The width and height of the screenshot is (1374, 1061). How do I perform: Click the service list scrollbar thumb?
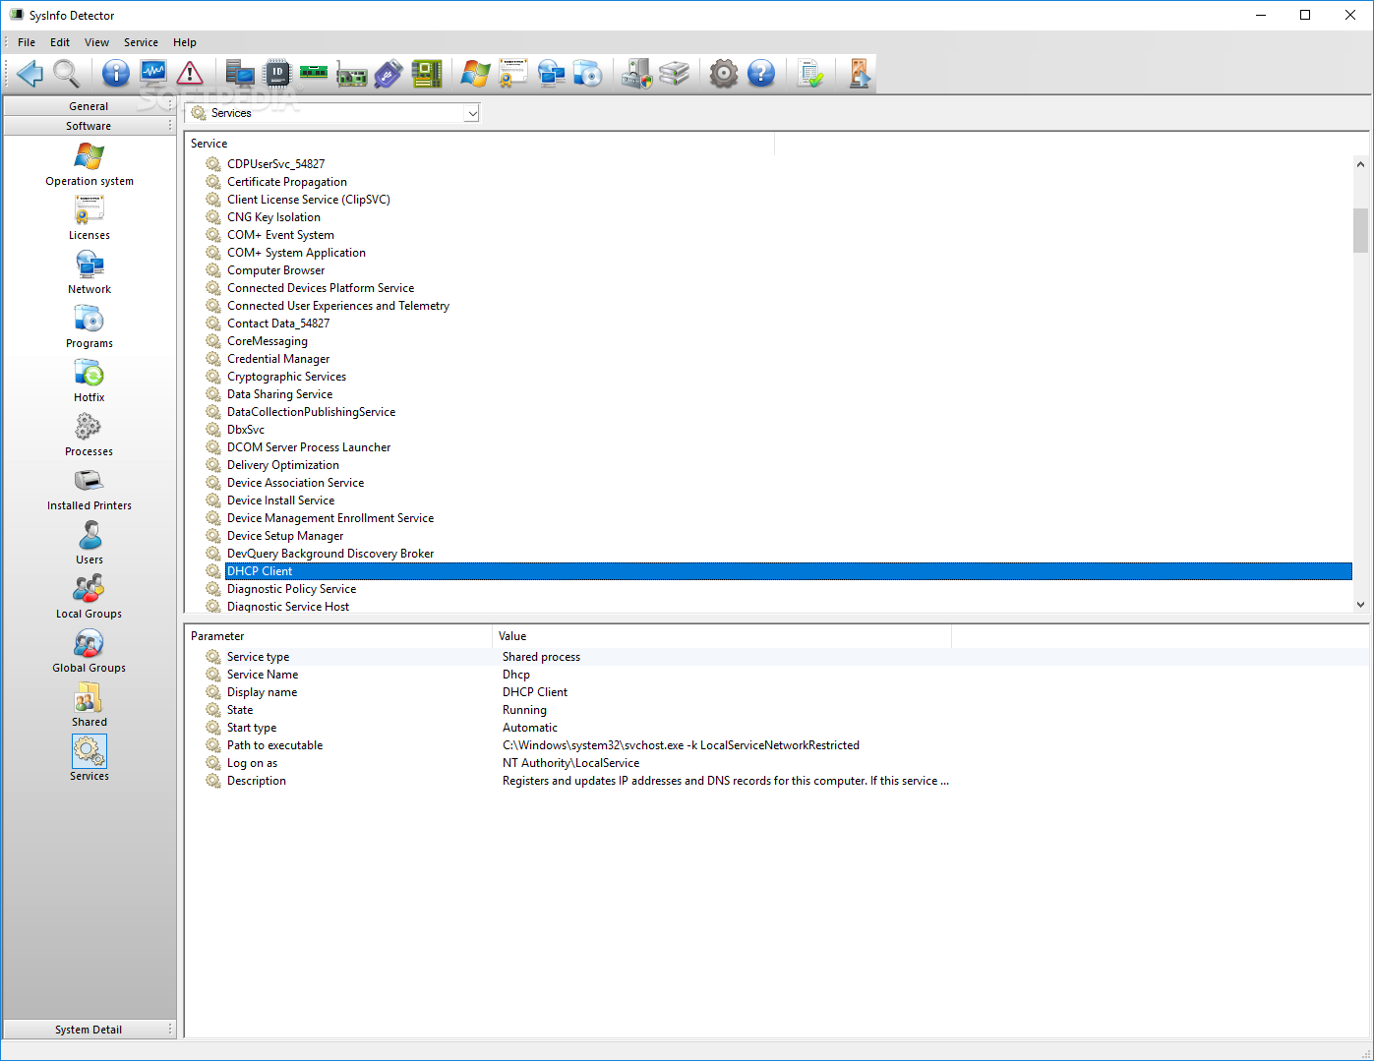click(x=1360, y=230)
